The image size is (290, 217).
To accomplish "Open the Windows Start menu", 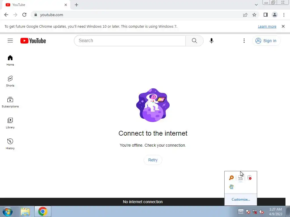I will (x=8, y=211).
